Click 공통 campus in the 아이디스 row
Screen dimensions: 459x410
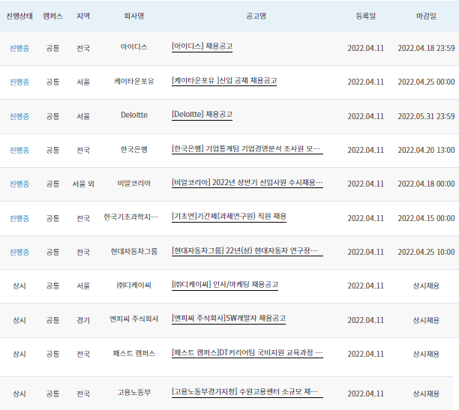52,48
